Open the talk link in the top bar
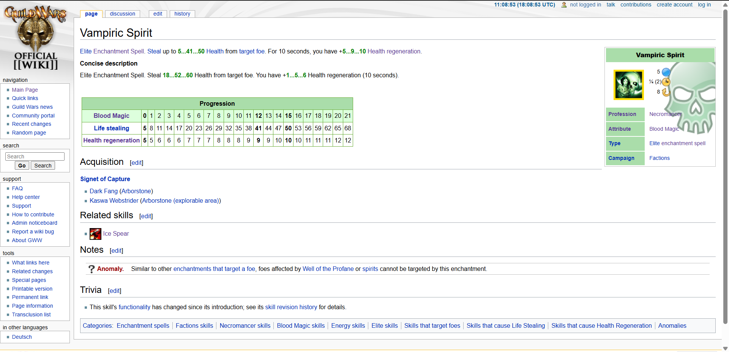 (x=611, y=5)
